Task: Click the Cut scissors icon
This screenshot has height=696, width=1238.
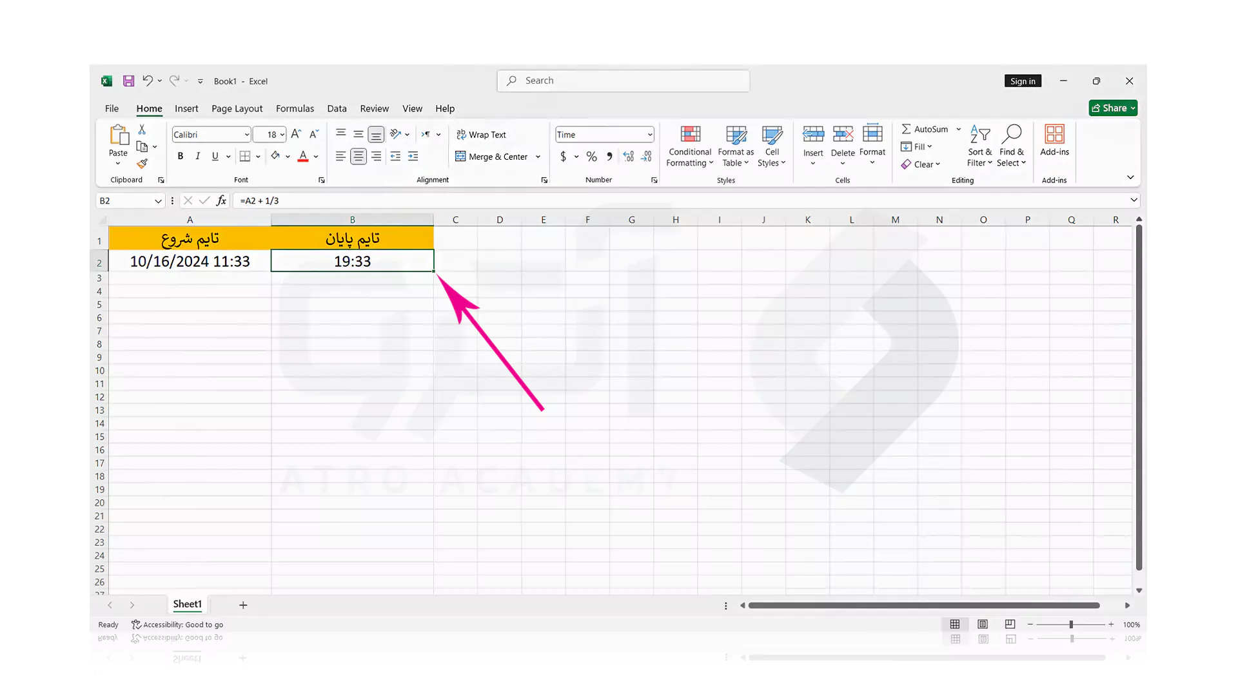Action: point(142,130)
